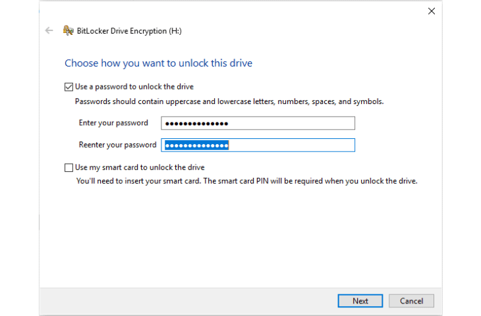
Task: Click the 'Reenter your password' field label
Action: [117, 145]
